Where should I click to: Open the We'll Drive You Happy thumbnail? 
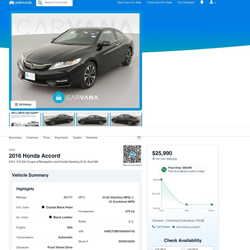(x=25, y=119)
